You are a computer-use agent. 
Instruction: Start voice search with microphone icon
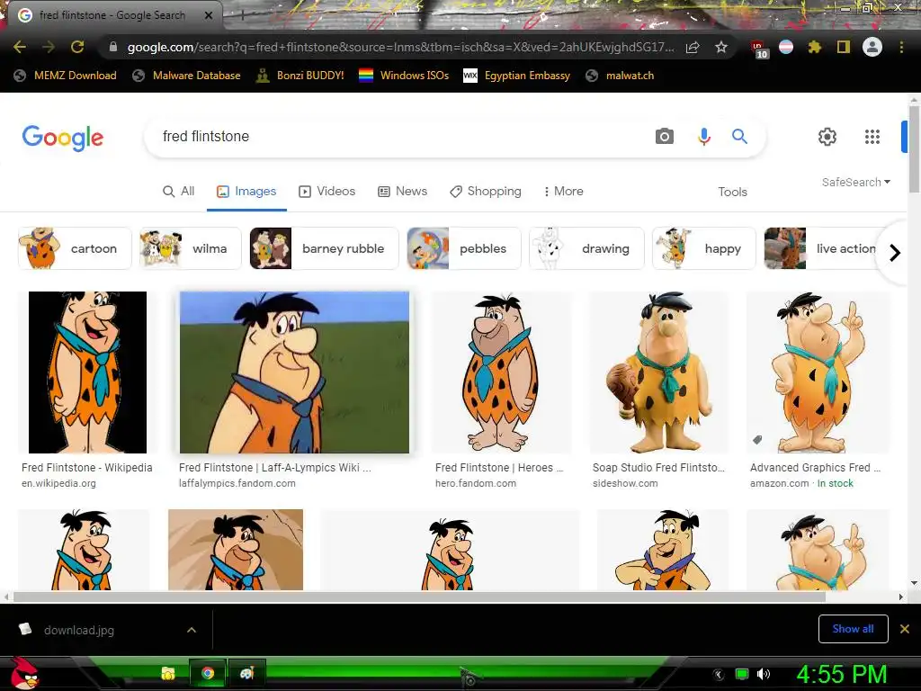click(703, 137)
